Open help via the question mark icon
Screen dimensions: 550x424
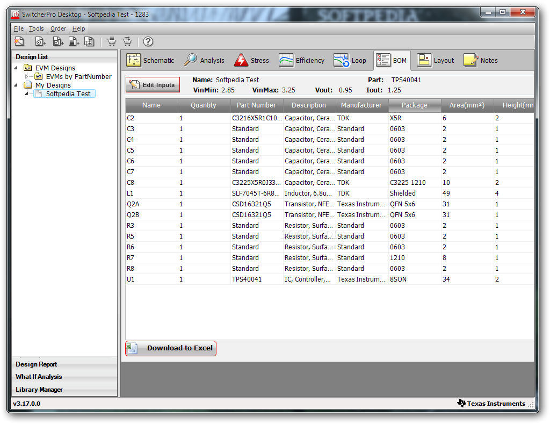click(148, 41)
